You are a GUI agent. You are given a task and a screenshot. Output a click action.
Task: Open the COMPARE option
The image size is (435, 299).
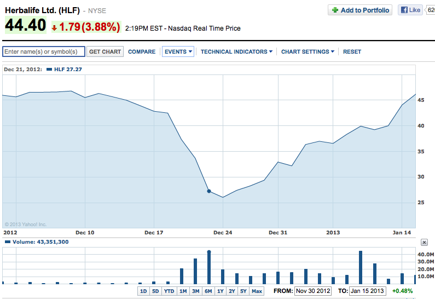click(142, 51)
